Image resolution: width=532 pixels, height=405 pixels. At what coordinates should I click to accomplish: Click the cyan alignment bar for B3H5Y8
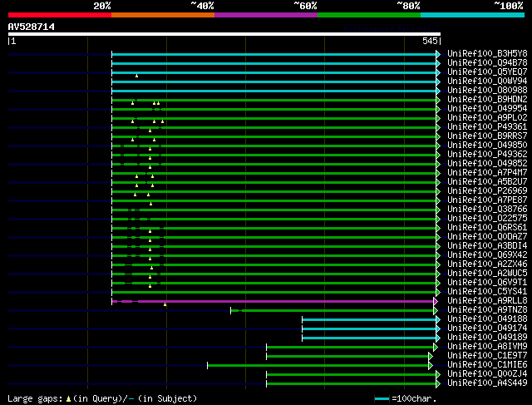coord(274,54)
